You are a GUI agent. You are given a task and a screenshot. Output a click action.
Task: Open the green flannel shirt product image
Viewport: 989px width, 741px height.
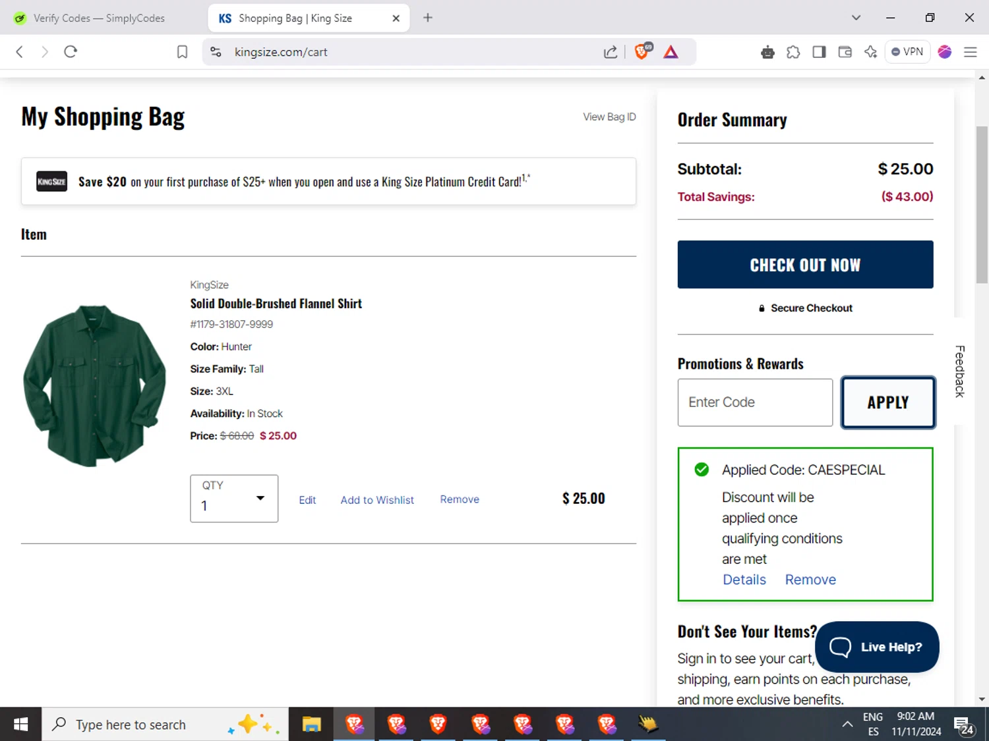pyautogui.click(x=94, y=385)
